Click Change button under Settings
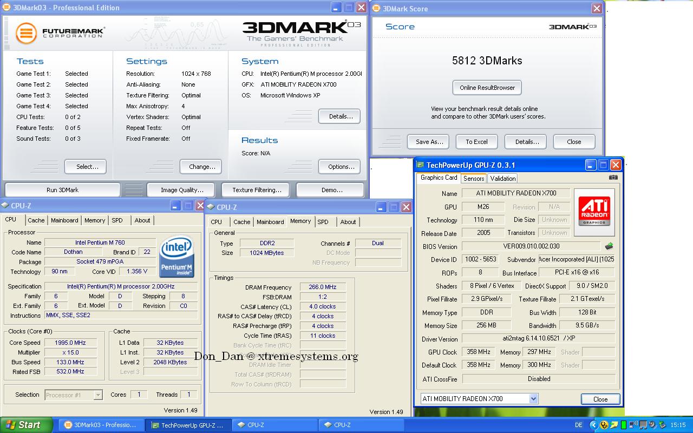Screen dimensions: 693x433 tap(202, 167)
